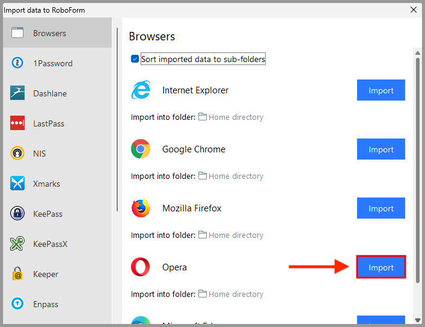Screen dimensions: 425x327
Task: Click the browser list scrollbar thumb
Action: coord(417,170)
